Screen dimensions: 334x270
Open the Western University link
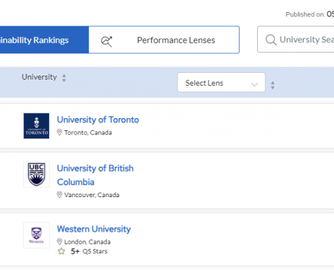(94, 229)
